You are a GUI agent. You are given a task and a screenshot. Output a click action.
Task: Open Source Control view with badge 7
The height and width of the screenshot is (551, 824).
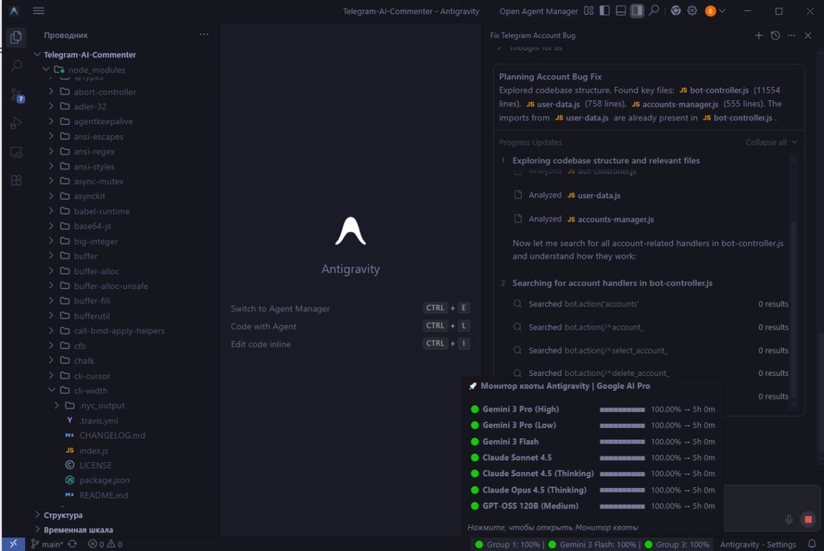click(x=16, y=95)
